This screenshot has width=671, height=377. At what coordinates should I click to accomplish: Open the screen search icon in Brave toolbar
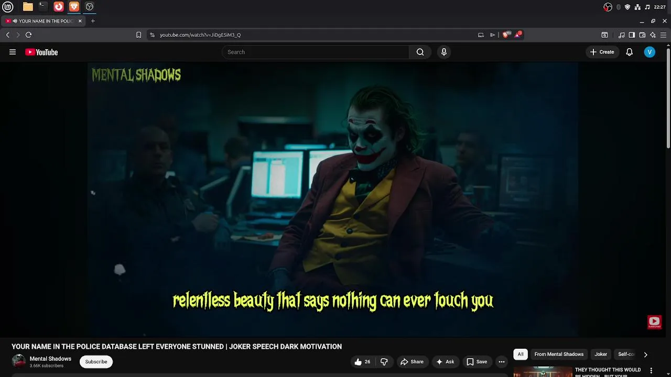(x=604, y=35)
